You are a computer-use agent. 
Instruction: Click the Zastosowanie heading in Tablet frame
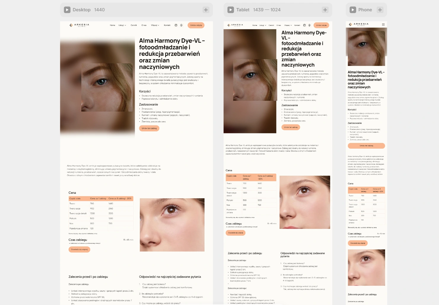pyautogui.click(x=290, y=105)
